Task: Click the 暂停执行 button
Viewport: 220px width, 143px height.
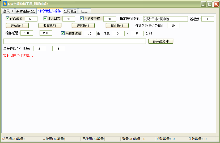Action: pyautogui.click(x=50, y=26)
